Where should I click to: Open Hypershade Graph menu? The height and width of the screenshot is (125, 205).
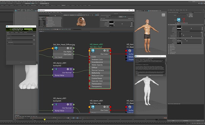coord(51,12)
